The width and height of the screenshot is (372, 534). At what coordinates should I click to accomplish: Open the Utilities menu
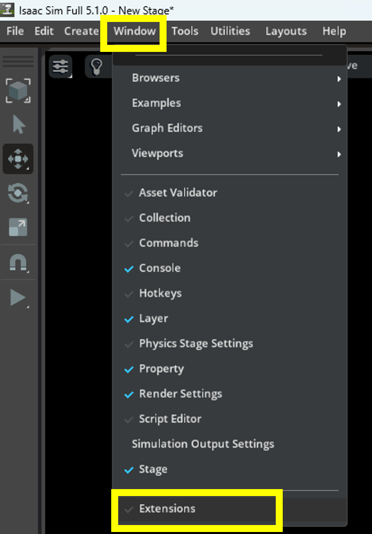pyautogui.click(x=230, y=31)
